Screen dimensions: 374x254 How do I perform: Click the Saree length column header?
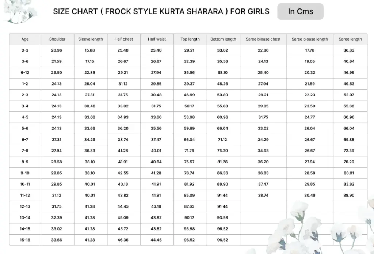(350, 39)
